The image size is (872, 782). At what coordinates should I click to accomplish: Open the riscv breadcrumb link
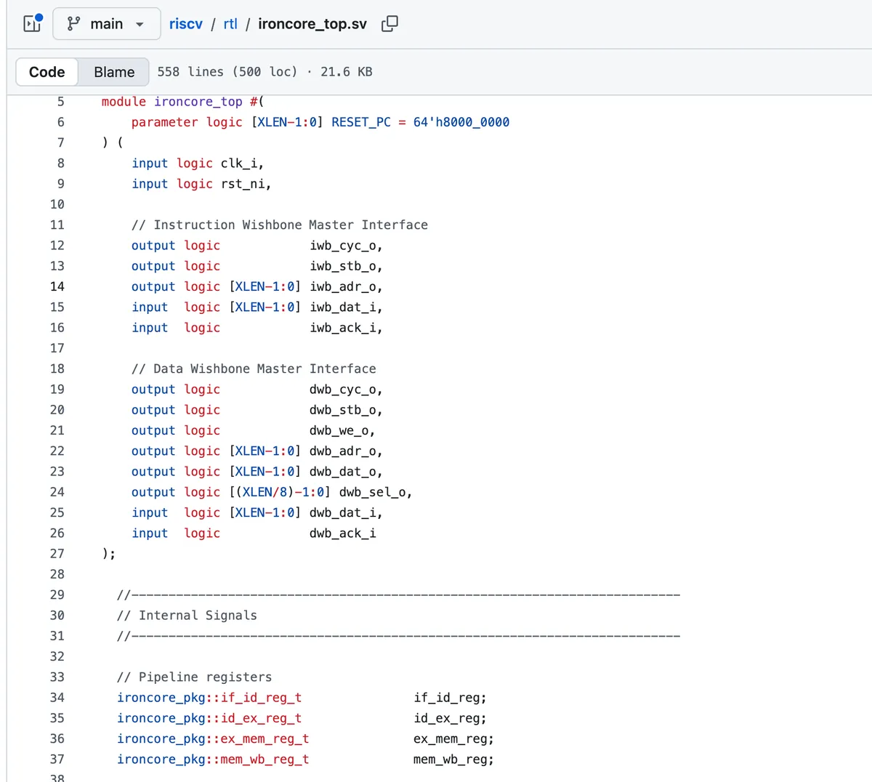coord(186,24)
